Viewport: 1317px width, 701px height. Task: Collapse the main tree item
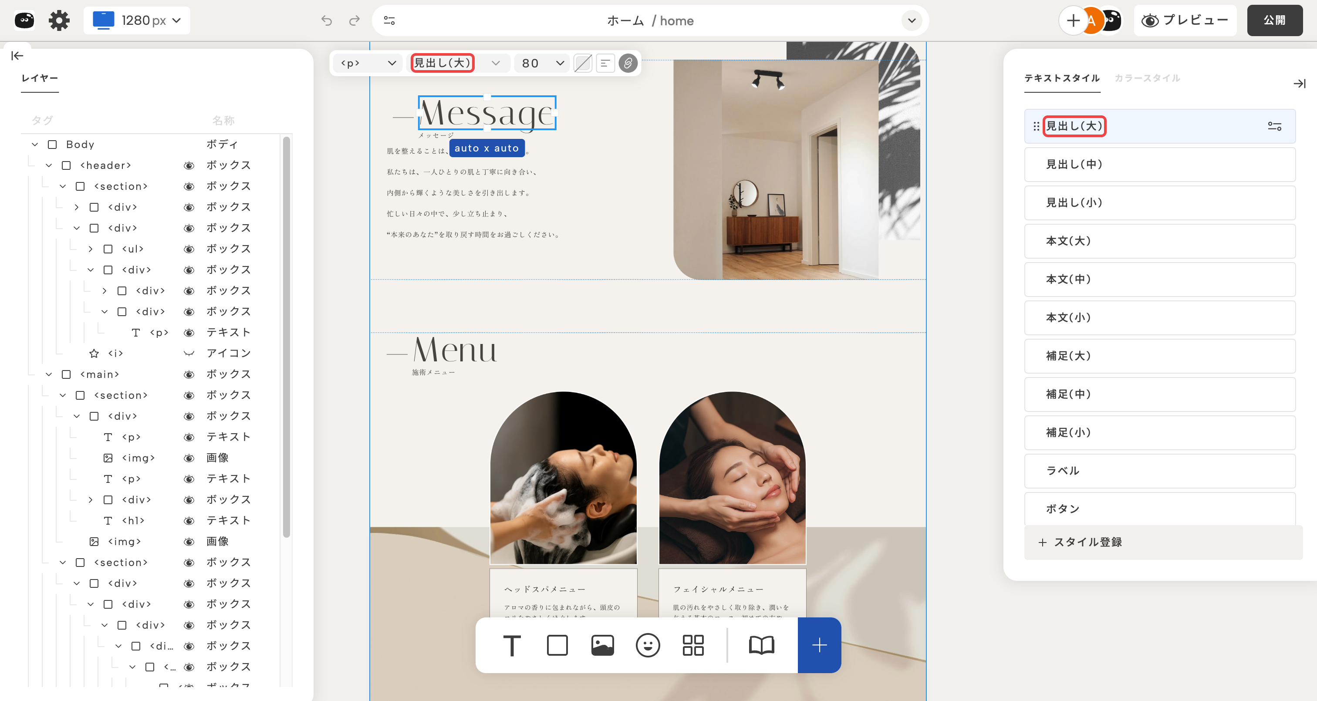[49, 374]
